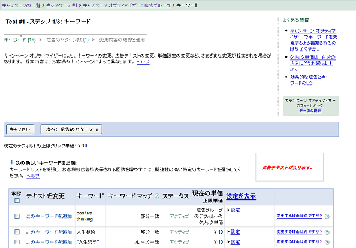Screen dimensions: 356x248
Task: Click the 人生相談 keyword text
Action: [86, 232]
